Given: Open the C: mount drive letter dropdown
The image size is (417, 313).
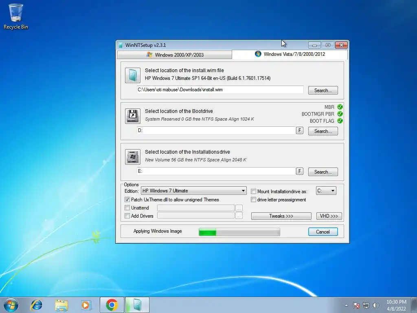Looking at the screenshot, I should pyautogui.click(x=326, y=191).
